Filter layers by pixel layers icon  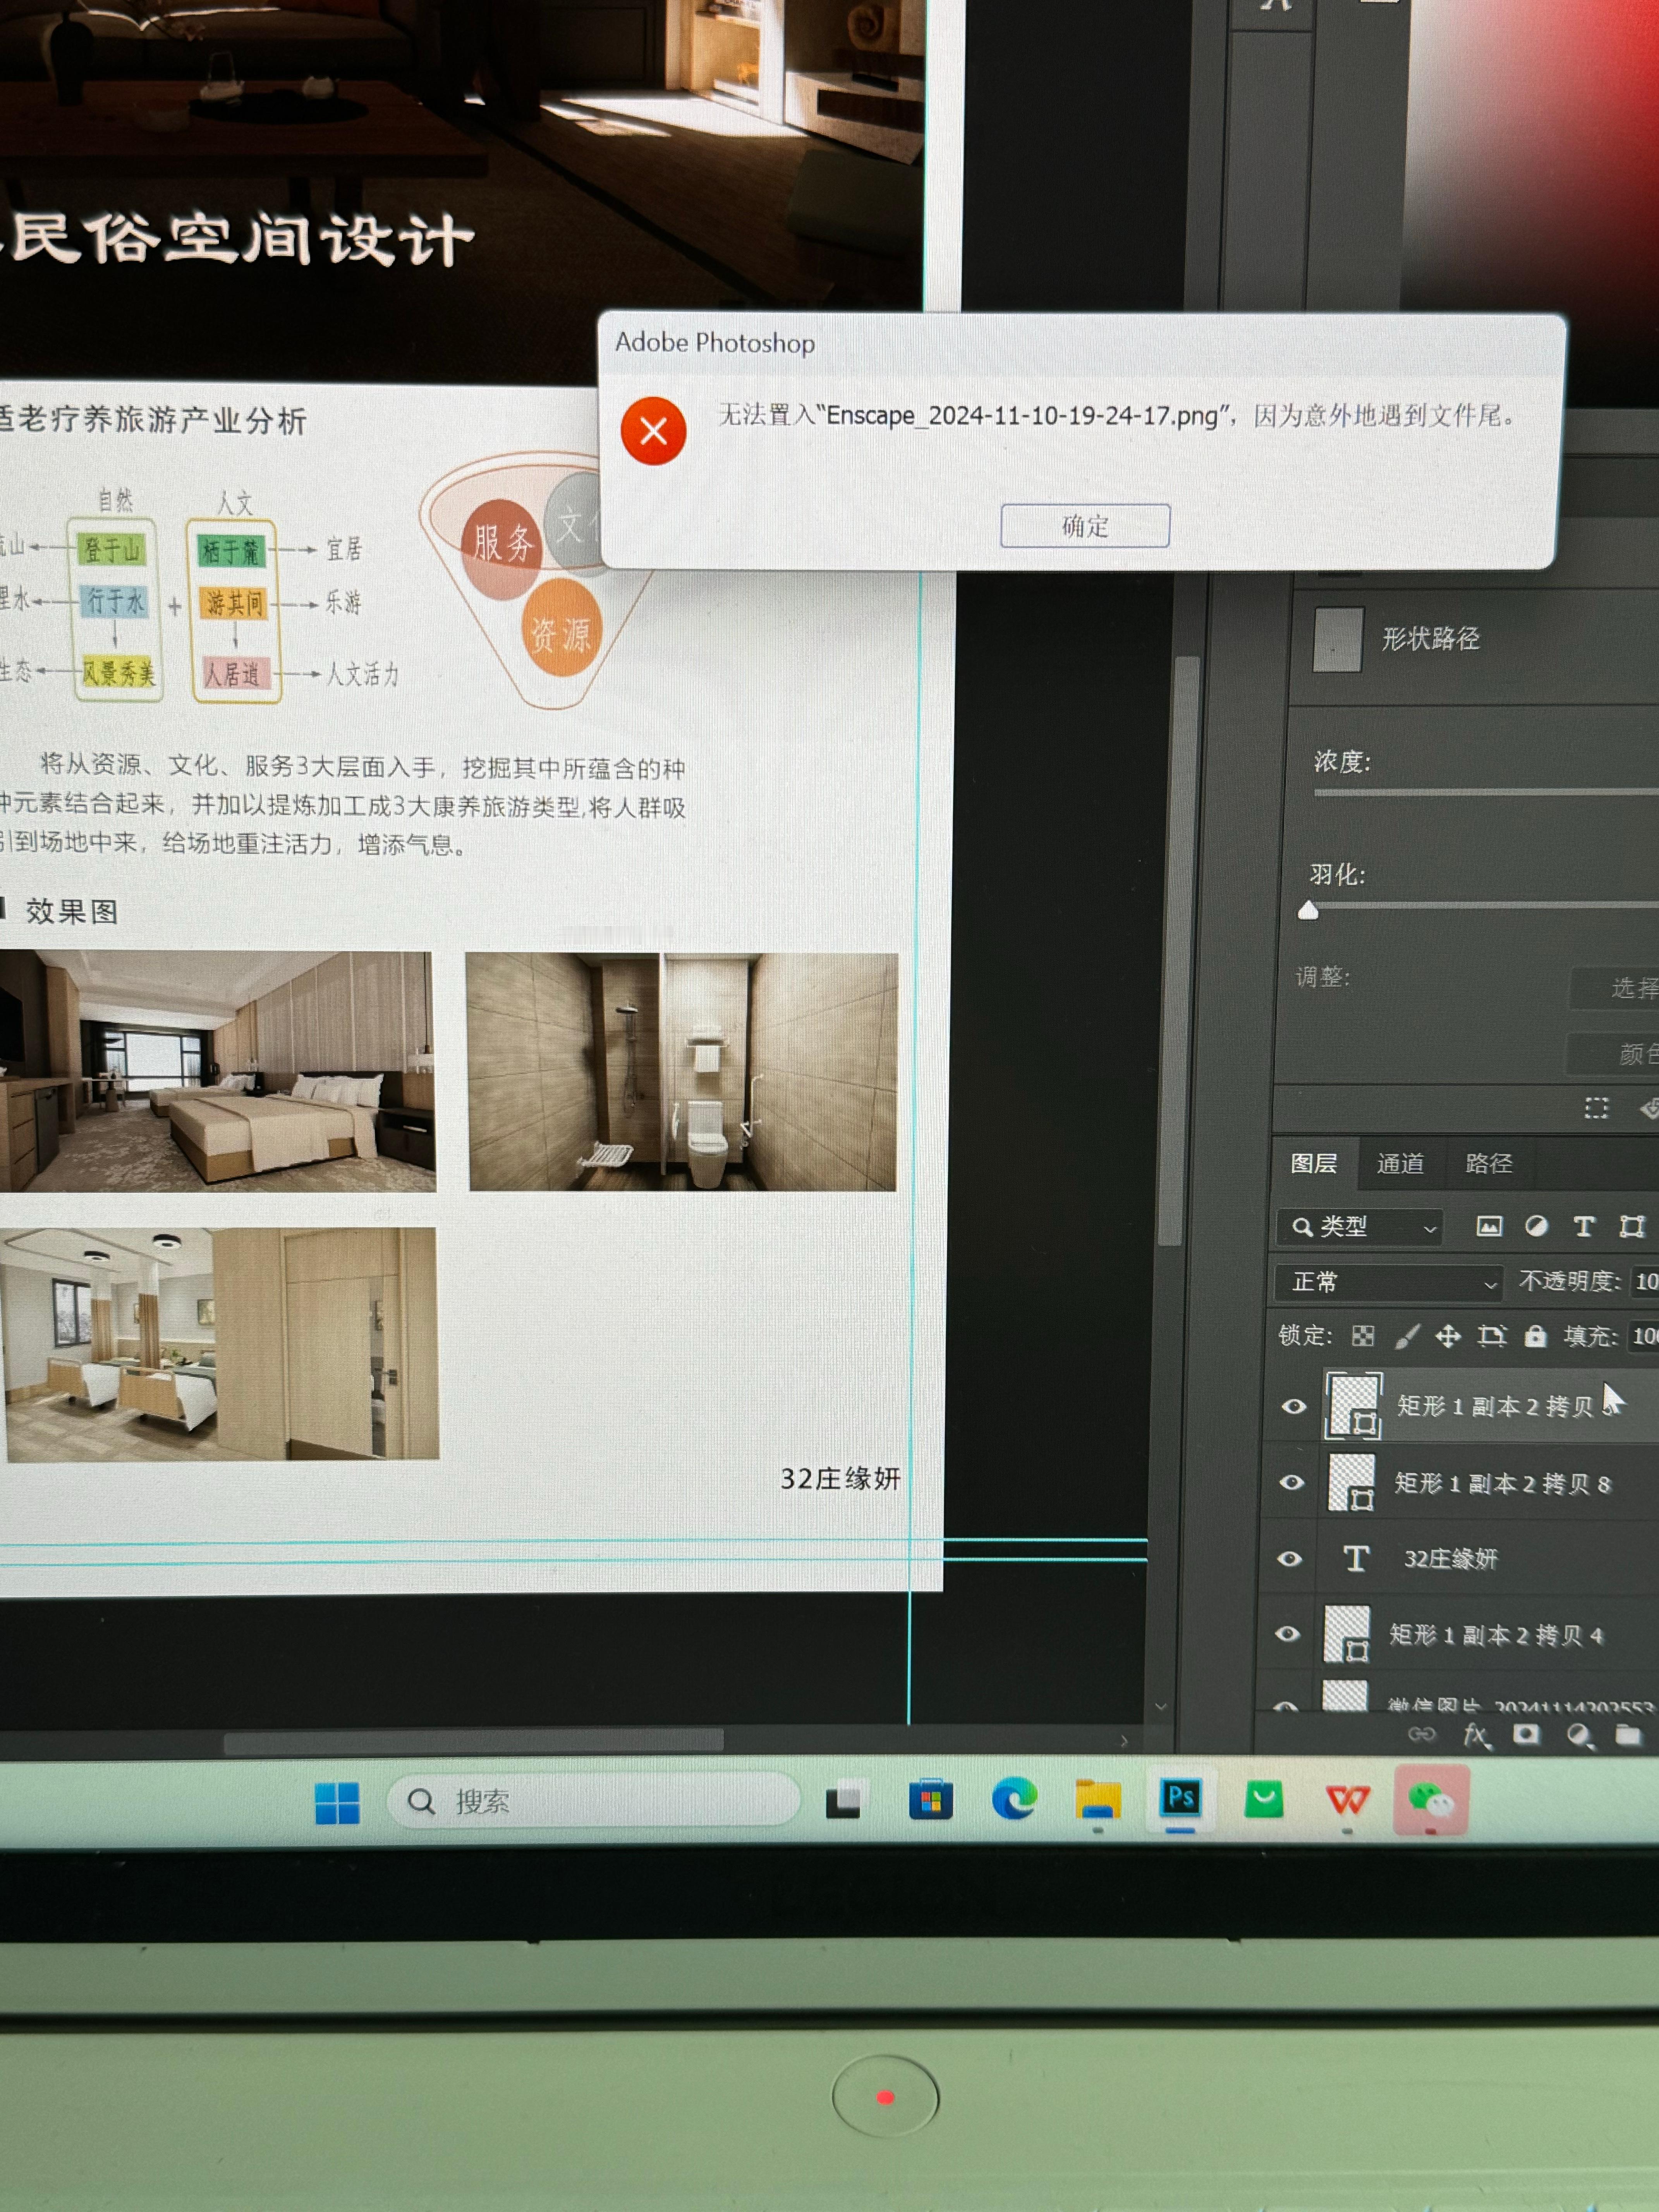[x=1489, y=1226]
